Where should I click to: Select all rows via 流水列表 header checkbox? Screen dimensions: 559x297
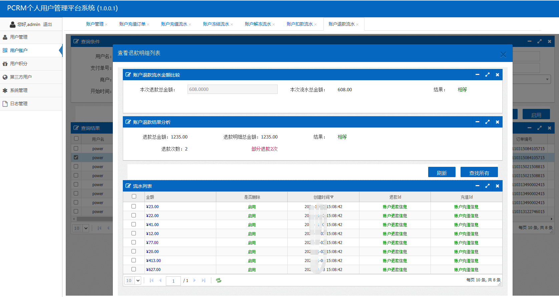coord(134,196)
